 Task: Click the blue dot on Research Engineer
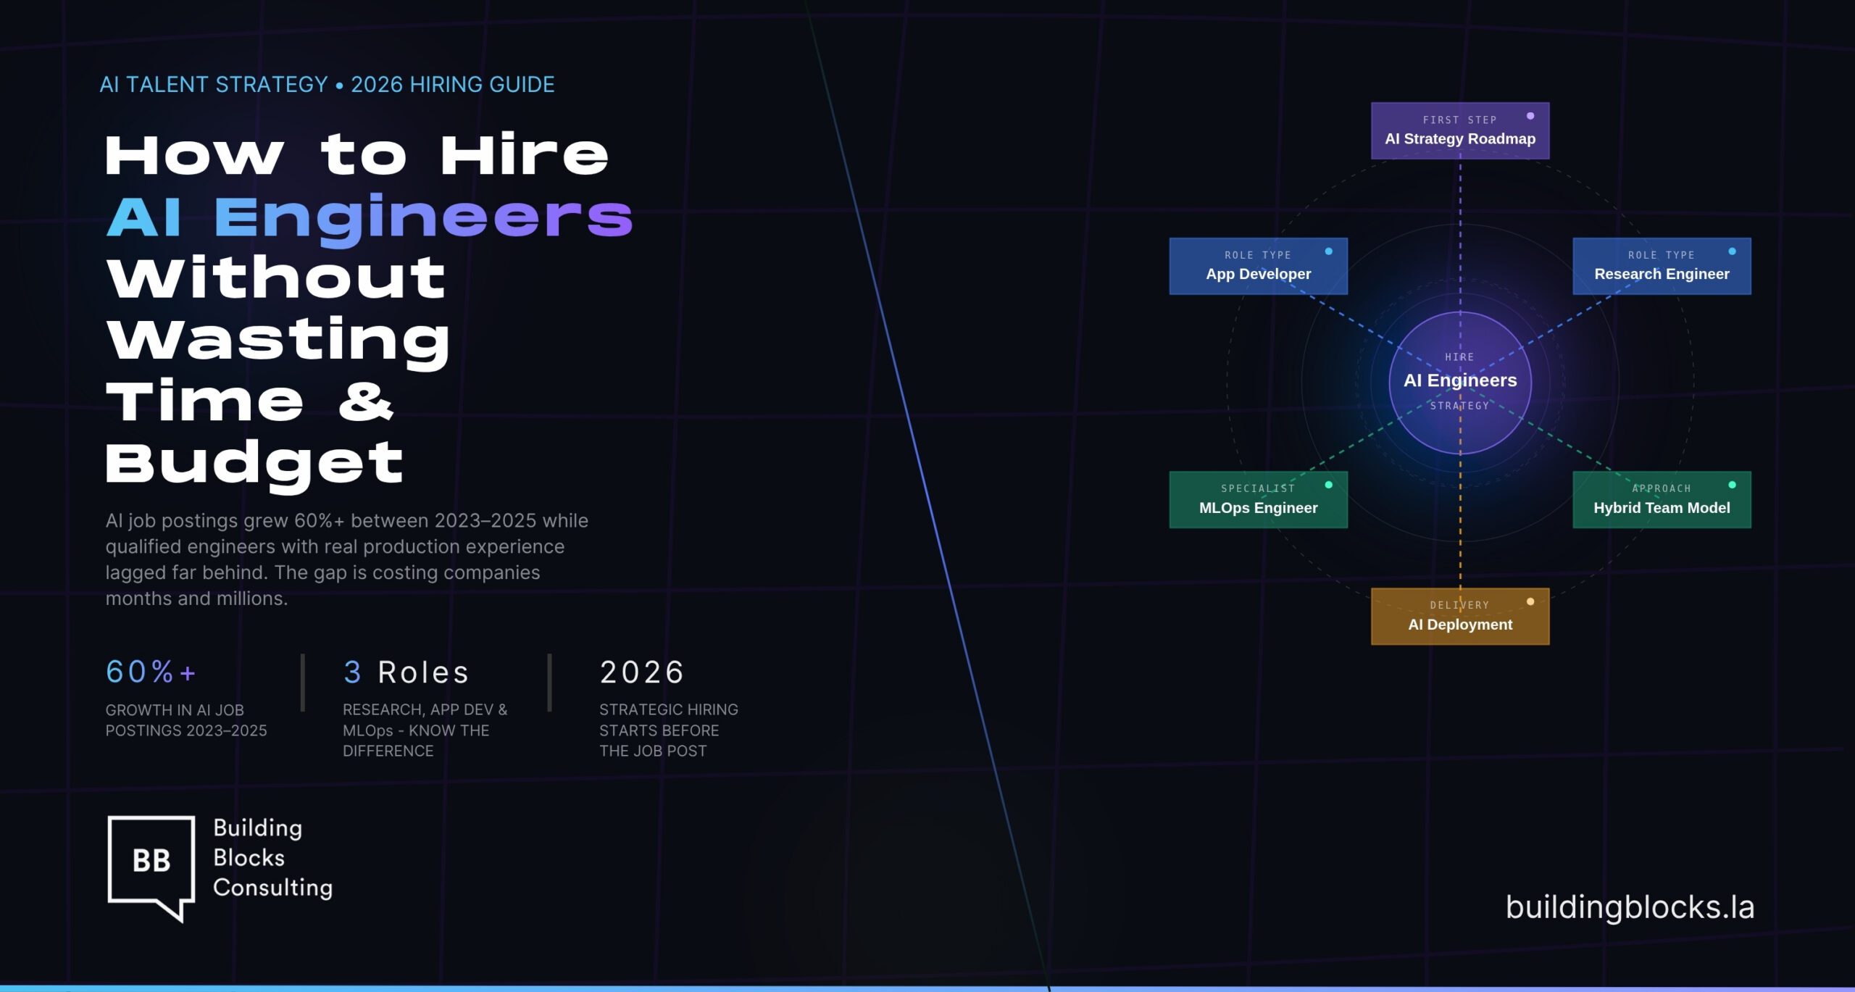coord(1733,251)
